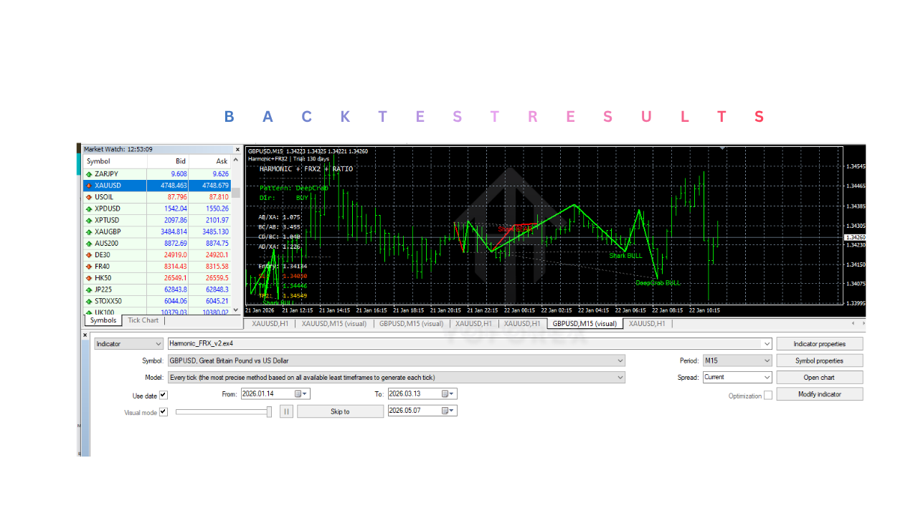Select the active GBPUSD,M15 (visual) chart tab
The image size is (918, 516).
pos(584,324)
